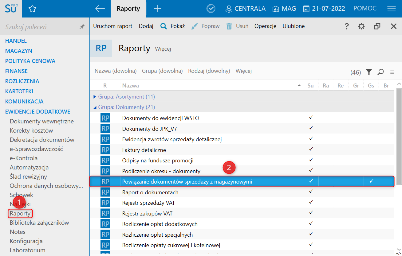Open the Operacje menu
The height and width of the screenshot is (256, 402).
tap(265, 26)
